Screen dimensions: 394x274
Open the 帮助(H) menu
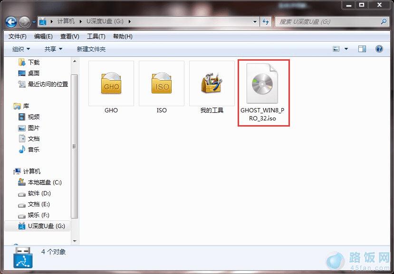tap(123, 37)
